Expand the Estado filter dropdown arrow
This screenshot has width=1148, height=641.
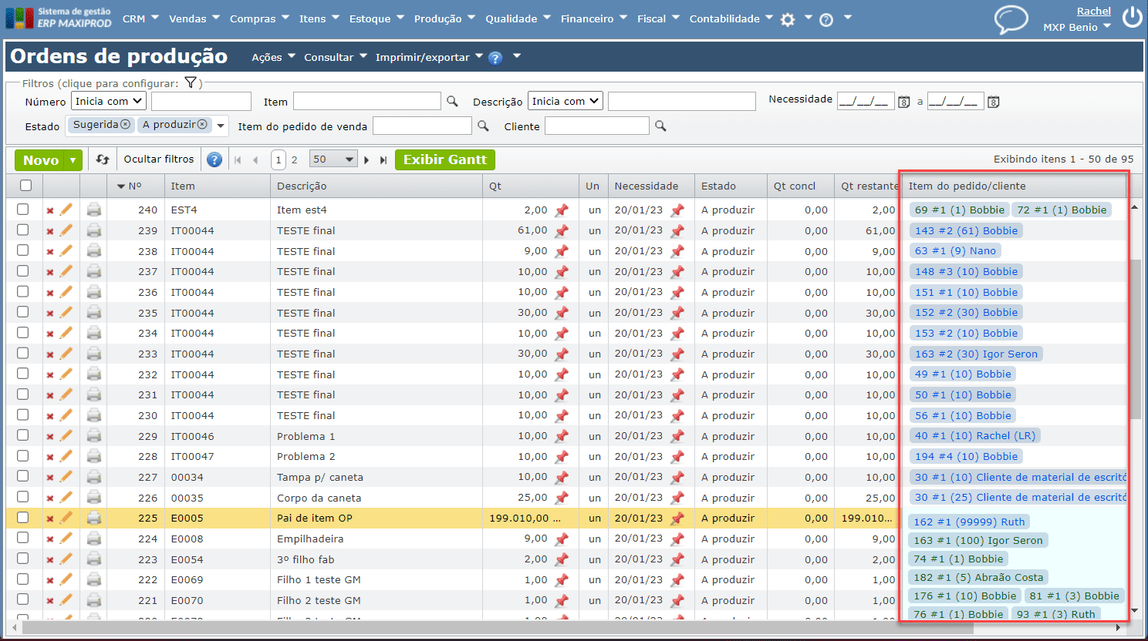(x=221, y=126)
